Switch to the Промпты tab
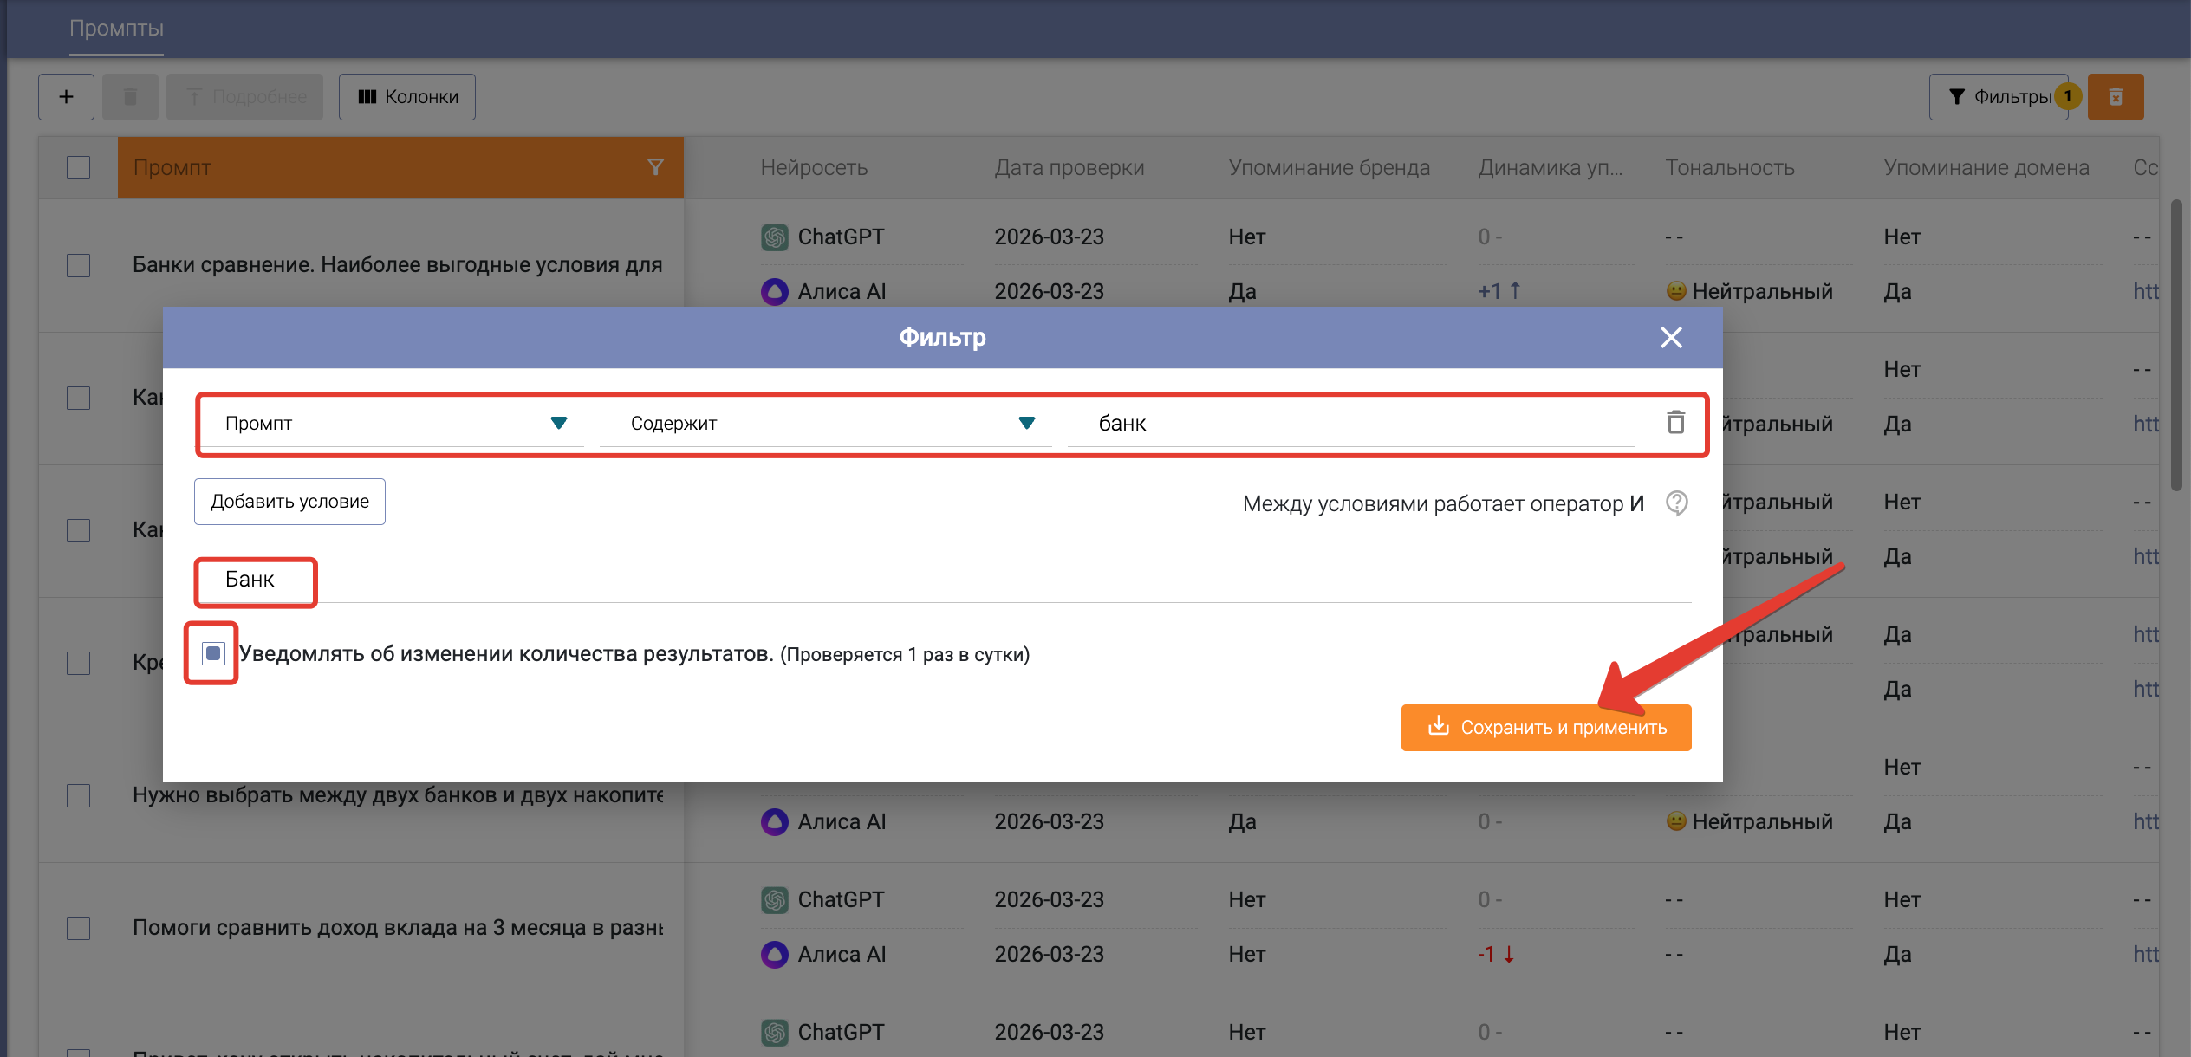Screen dimensions: 2191x1057 click(x=116, y=29)
